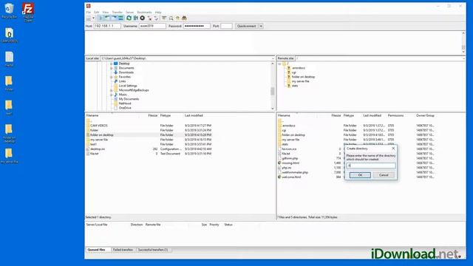Select 'folder on desktop' in remote tree
This screenshot has width=473, height=266.
pyautogui.click(x=303, y=77)
